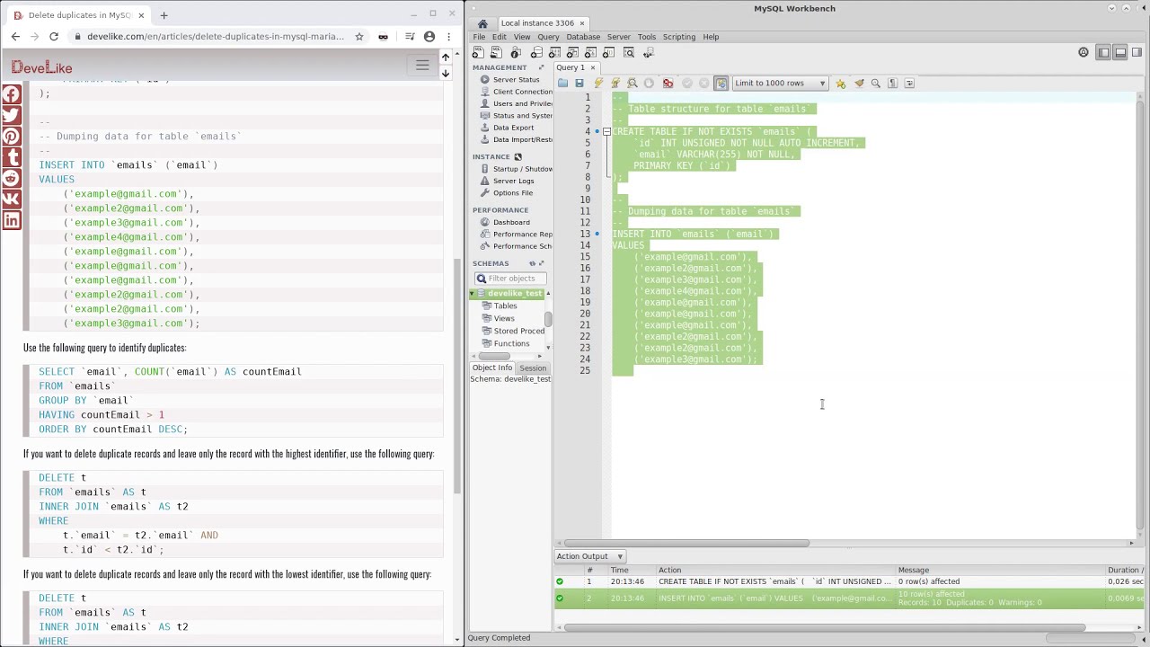Toggle the Workbench right secondary sidebar
This screenshot has width=1150, height=647.
pyautogui.click(x=1137, y=53)
